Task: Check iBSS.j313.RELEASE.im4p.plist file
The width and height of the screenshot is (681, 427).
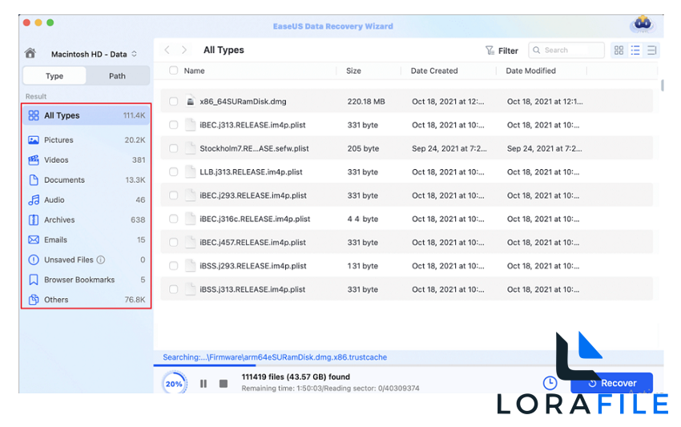Action: pyautogui.click(x=173, y=289)
